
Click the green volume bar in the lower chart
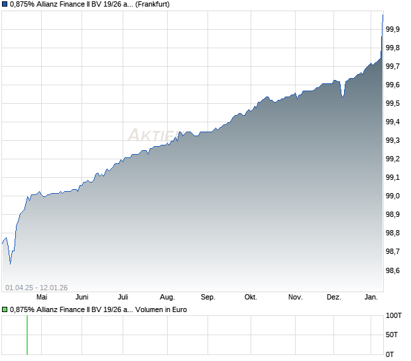[27, 336]
